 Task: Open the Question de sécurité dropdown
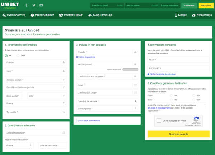[107, 101]
